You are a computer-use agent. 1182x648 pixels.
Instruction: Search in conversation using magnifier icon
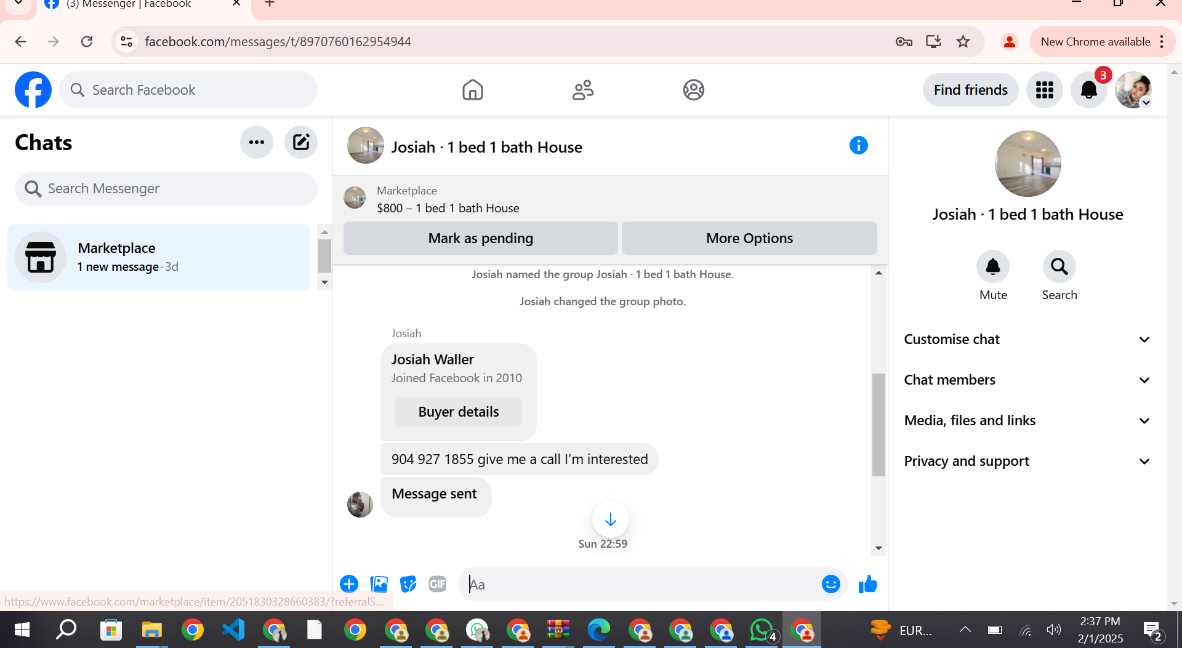click(1059, 266)
